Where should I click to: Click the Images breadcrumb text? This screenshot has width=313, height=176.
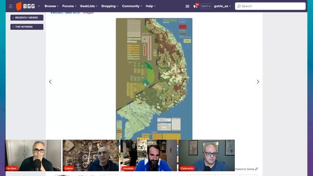click(x=88, y=13)
